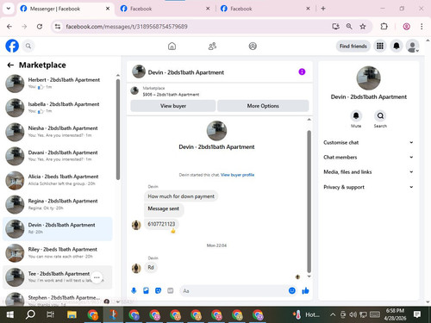The width and height of the screenshot is (431, 323).
Task: Open the browser extensions puzzle icon
Action: coord(384,27)
